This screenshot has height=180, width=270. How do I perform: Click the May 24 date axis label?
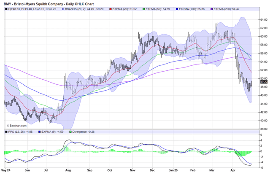pyautogui.click(x=5, y=170)
